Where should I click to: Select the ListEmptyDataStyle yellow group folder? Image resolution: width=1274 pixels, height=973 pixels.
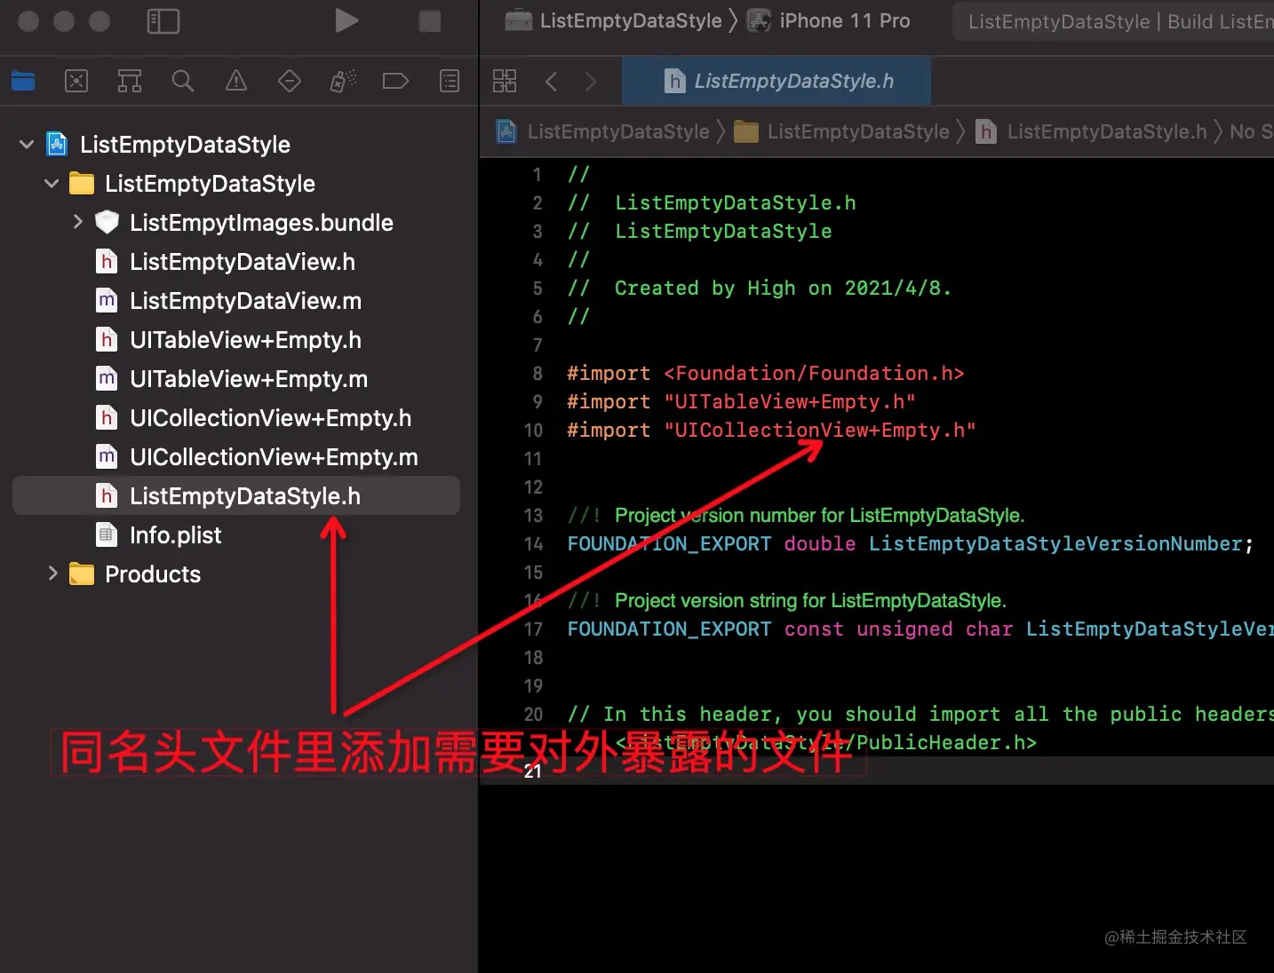coord(210,183)
